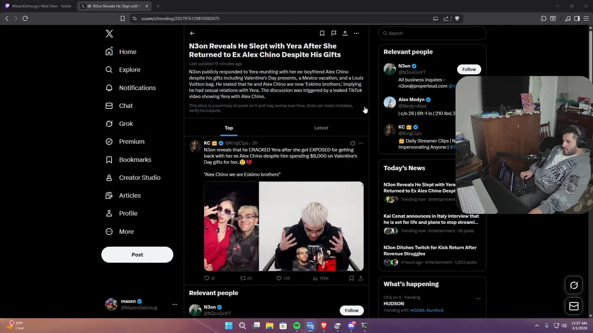Like KC's post with 1.1K likes

[283, 278]
